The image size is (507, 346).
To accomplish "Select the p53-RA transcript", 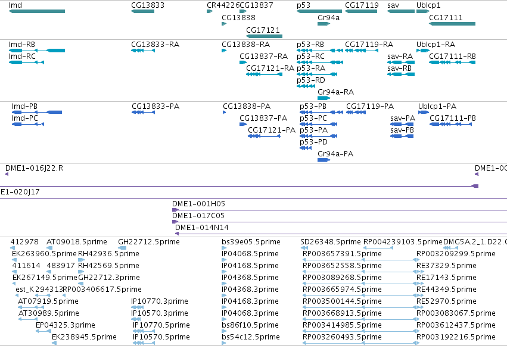I will point(317,74).
